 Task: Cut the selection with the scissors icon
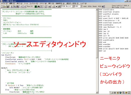point(12,6)
